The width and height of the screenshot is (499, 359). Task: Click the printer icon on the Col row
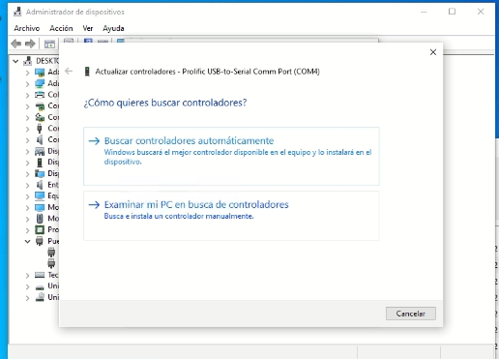[x=40, y=95]
